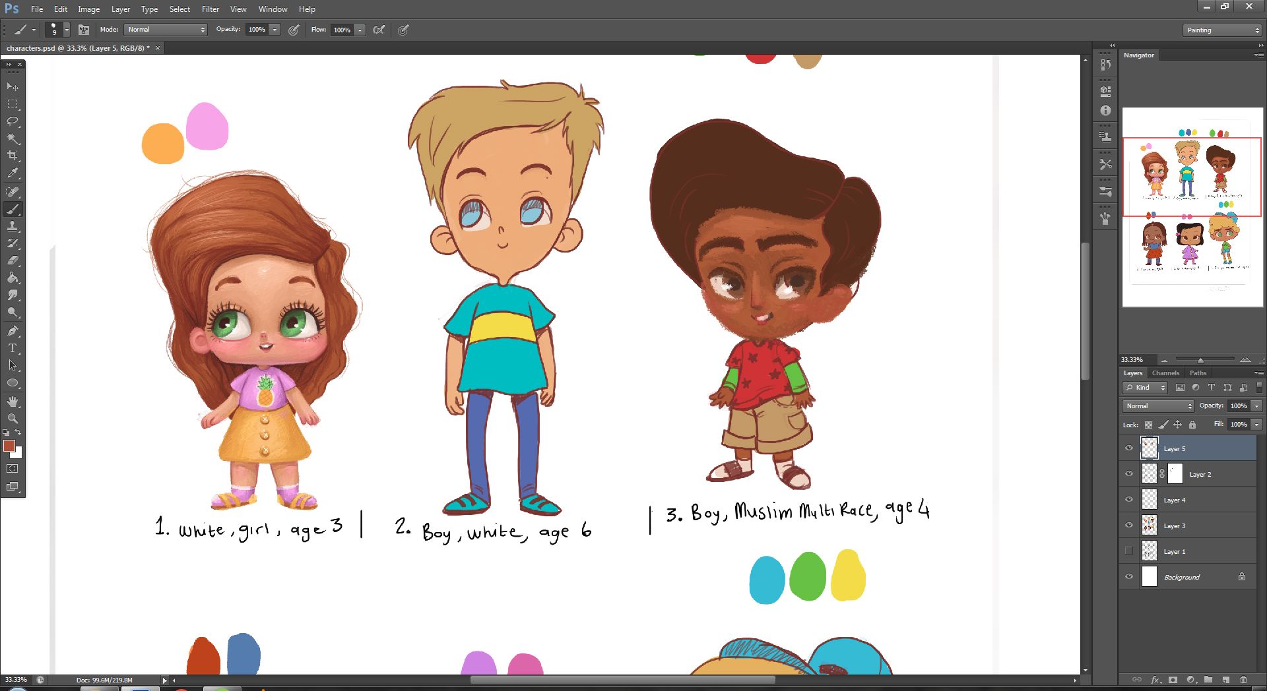The image size is (1267, 691).
Task: Open layer blend mode Normal dropdown
Action: [1158, 406]
